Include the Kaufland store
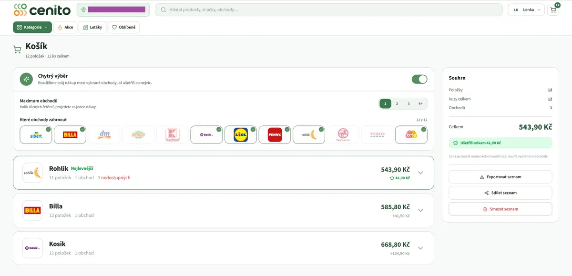 pos(173,135)
